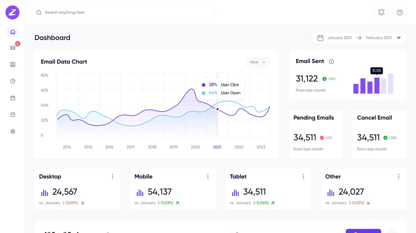Click the January 2021 start date
This screenshot has width=416, height=233.
coord(339,38)
